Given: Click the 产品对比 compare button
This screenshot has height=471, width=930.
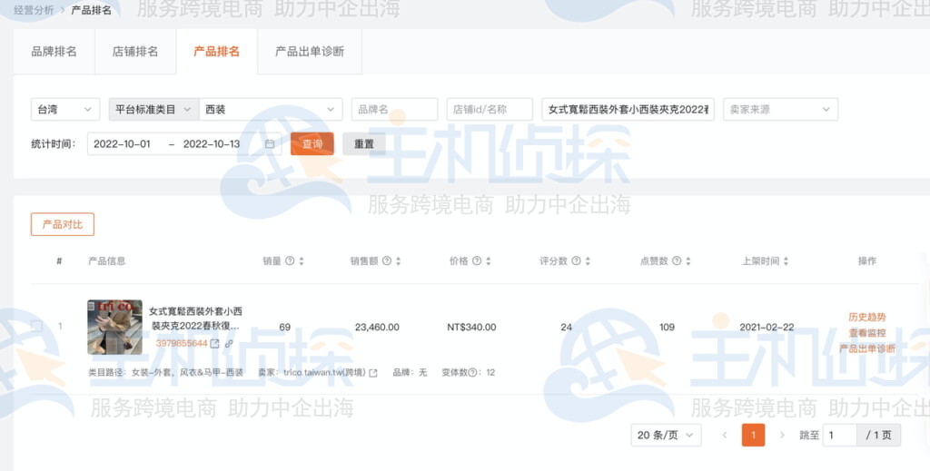Looking at the screenshot, I should [63, 224].
